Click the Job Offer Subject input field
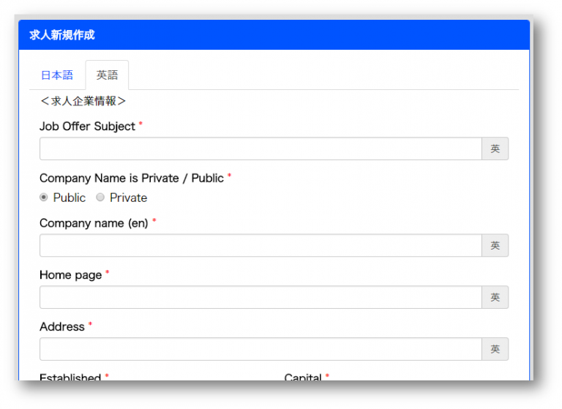The height and width of the screenshot is (409, 562). (x=261, y=149)
